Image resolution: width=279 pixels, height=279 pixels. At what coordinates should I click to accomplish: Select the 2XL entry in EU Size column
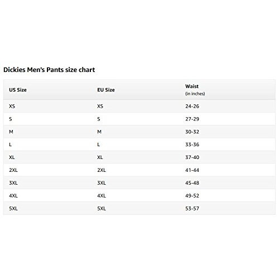(102, 170)
